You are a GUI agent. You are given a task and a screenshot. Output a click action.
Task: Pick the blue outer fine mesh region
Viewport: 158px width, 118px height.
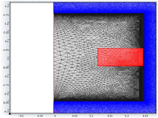coord(150,57)
